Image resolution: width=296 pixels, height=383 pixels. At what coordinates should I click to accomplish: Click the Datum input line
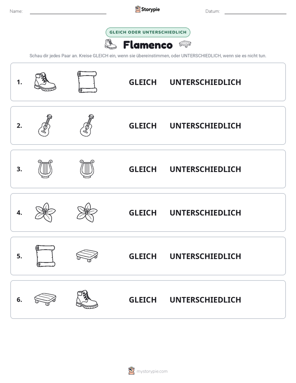tap(255, 11)
